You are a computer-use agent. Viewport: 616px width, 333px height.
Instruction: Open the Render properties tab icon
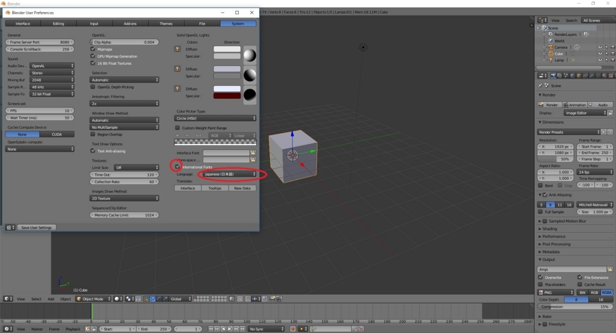(553, 76)
